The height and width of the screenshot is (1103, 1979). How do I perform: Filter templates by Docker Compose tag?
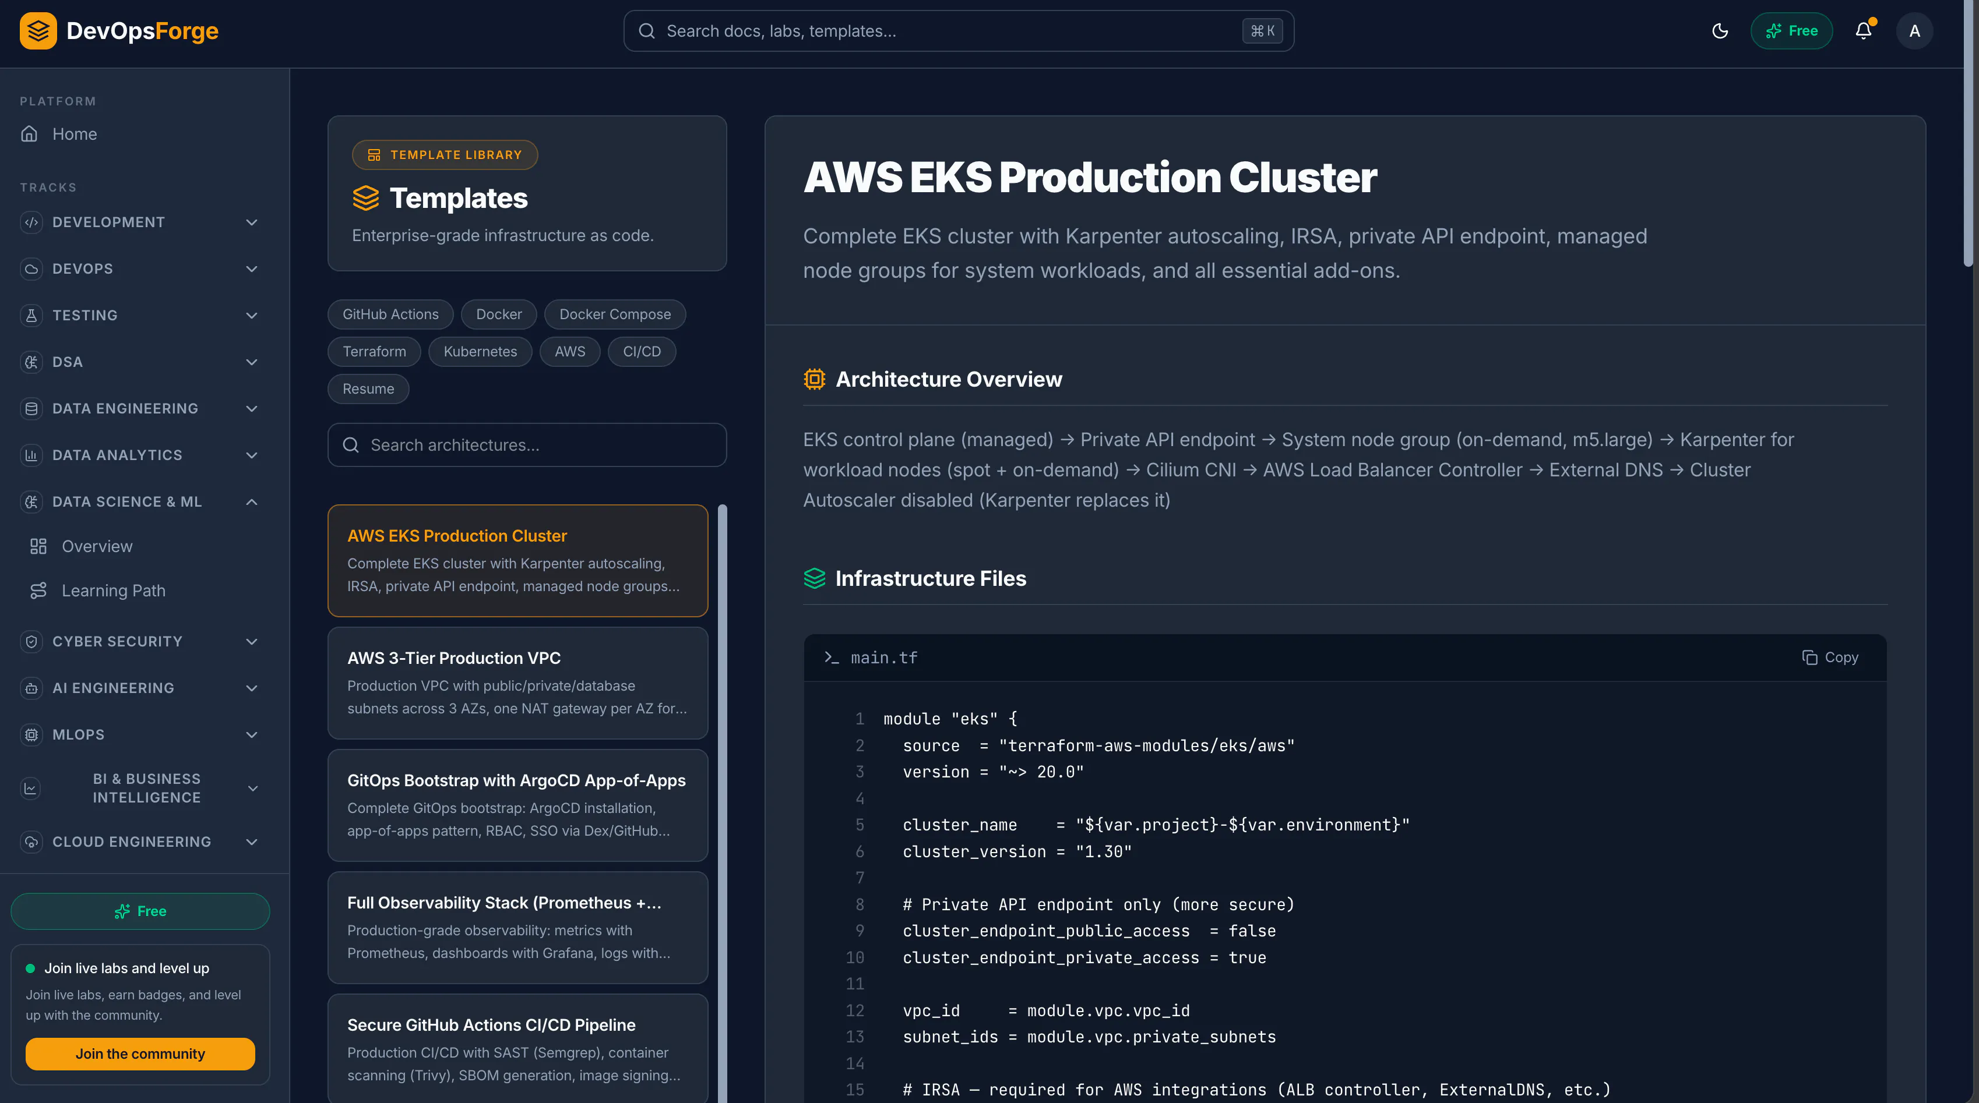coord(615,314)
